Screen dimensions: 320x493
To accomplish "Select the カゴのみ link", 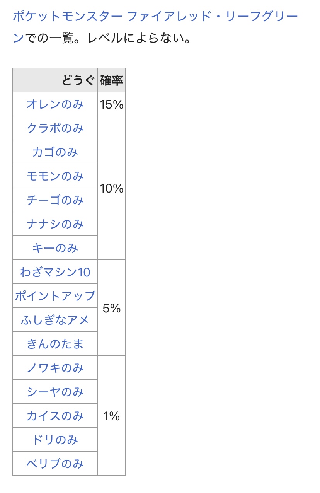I will click(x=55, y=152).
